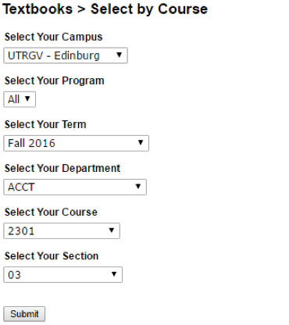Submit the textbook course selection form

[24, 314]
